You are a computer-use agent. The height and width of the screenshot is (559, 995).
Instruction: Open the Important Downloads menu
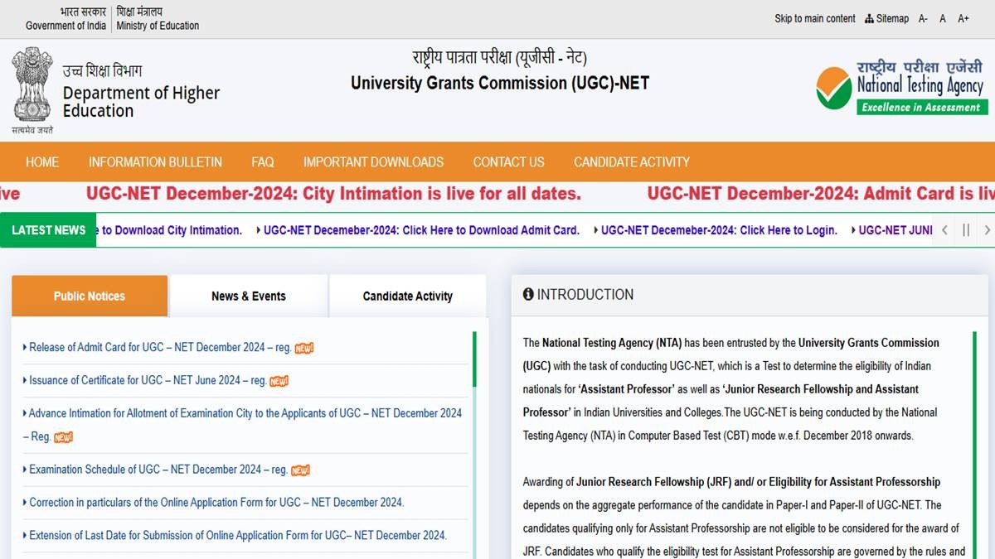(373, 162)
